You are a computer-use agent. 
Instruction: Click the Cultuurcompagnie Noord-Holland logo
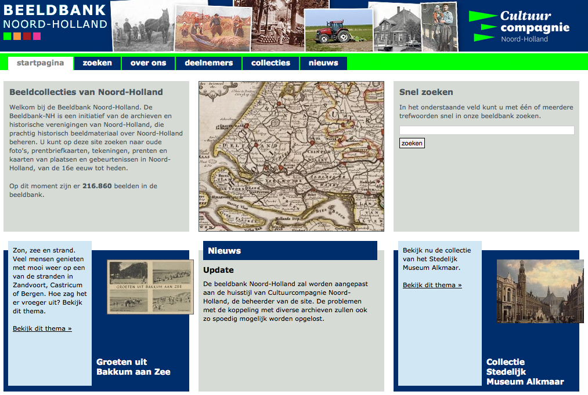[x=519, y=26]
